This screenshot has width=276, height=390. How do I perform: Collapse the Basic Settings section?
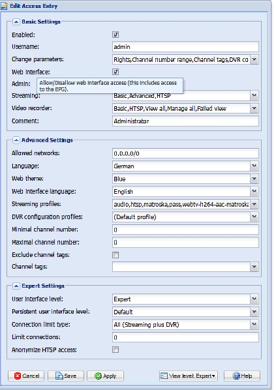(16, 22)
